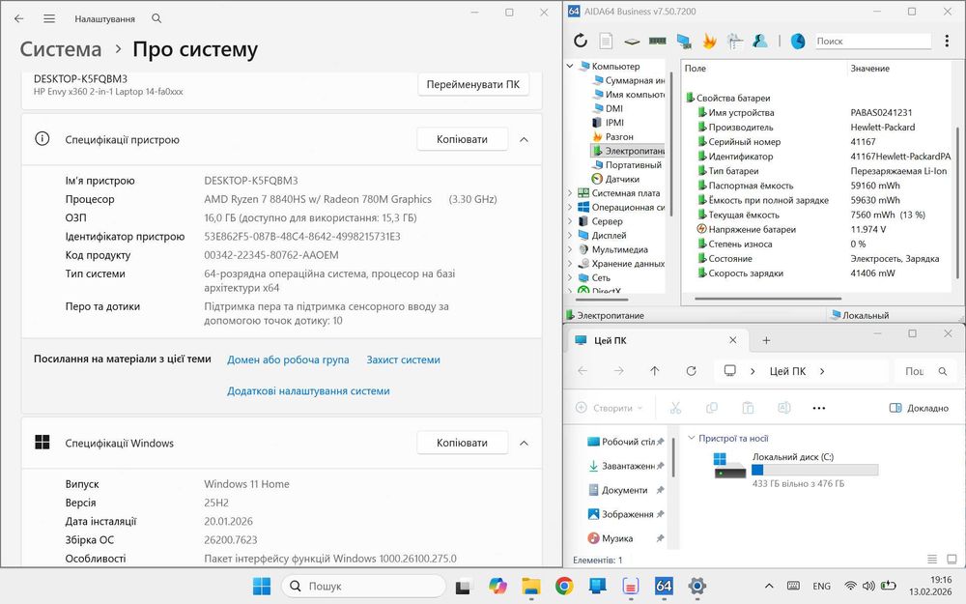Click the Paste clipboard icon in File Explorer
This screenshot has width=966, height=604.
(748, 408)
